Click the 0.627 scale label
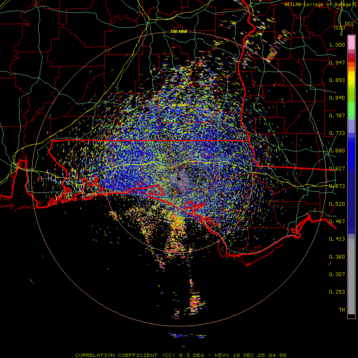This screenshot has width=358, height=358. (337, 169)
